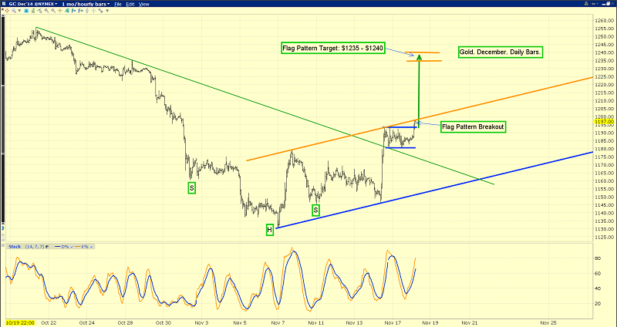Image resolution: width=617 pixels, height=327 pixels.
Task: Toggle the K% line checkbox
Action: pos(91,247)
